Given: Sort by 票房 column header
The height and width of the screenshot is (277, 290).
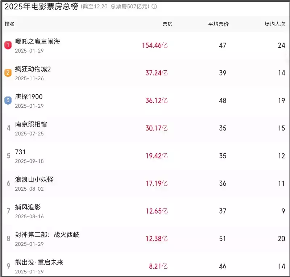Looking at the screenshot, I should 167,24.
